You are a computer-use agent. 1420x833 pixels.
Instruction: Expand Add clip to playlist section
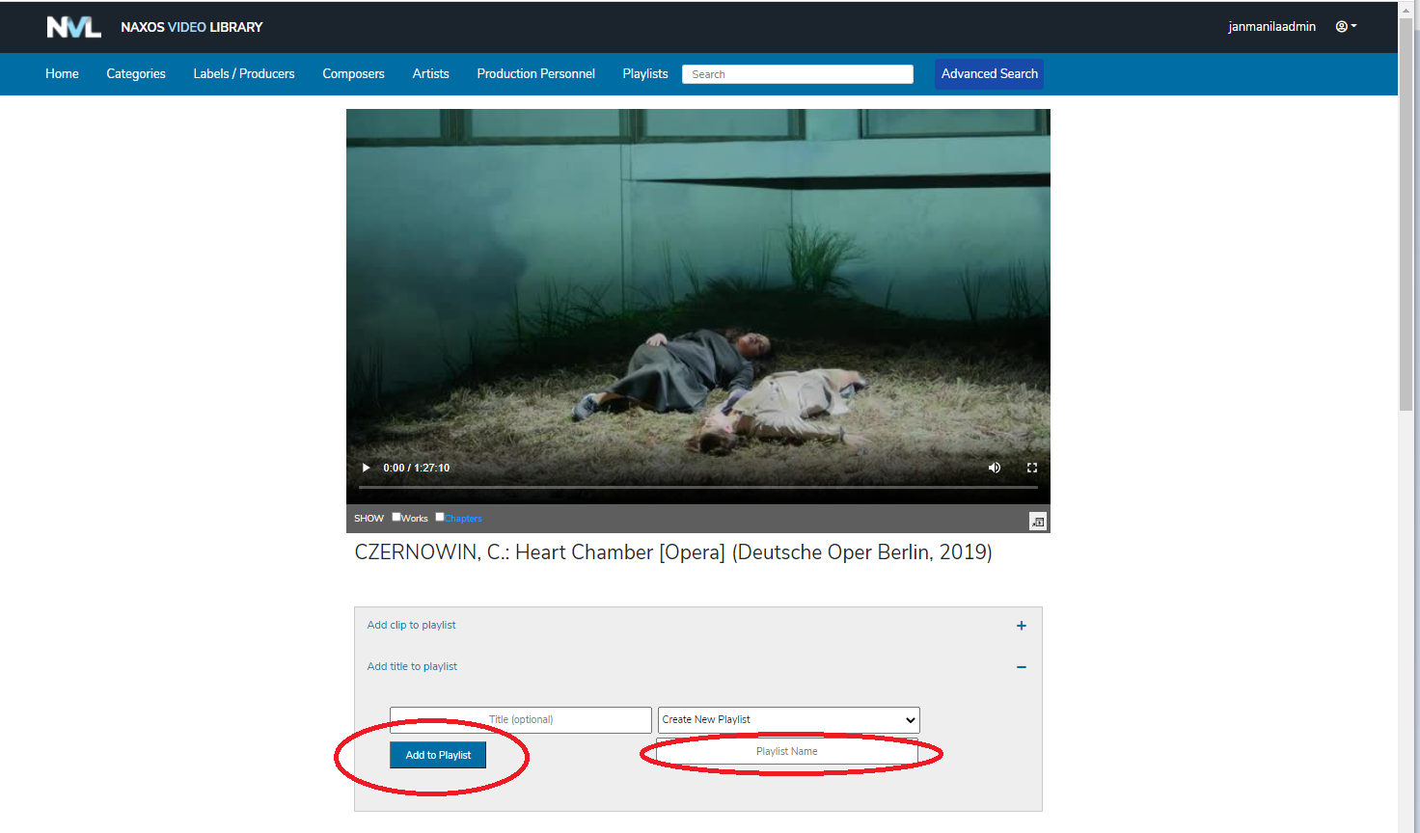(x=1022, y=626)
